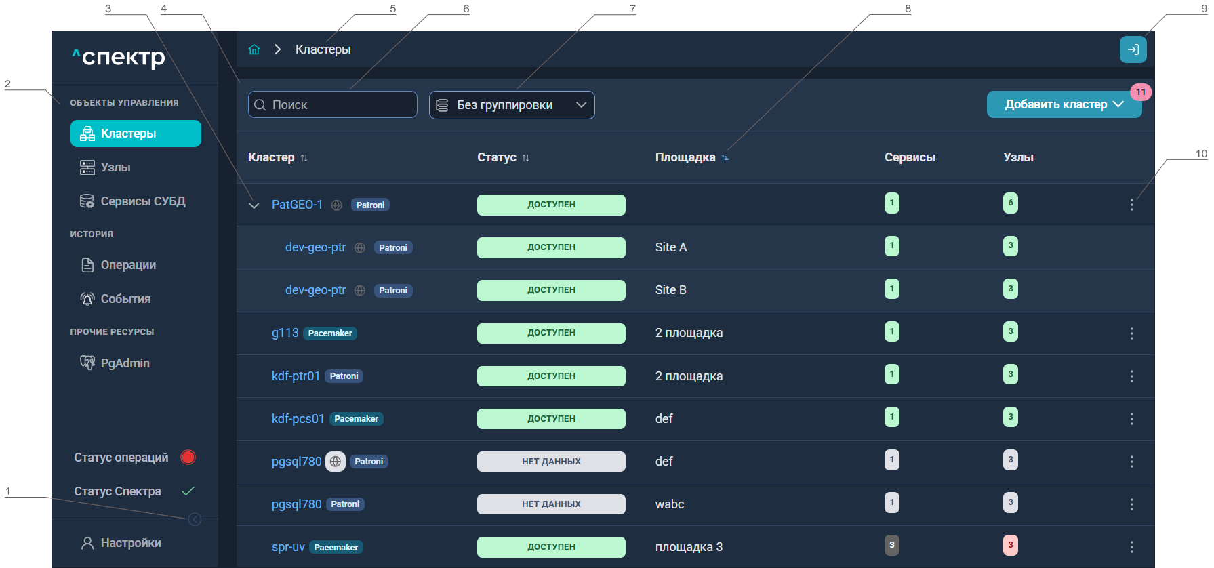The width and height of the screenshot is (1214, 568).
Task: Collapse the sidebar with the arrow button
Action: click(195, 519)
